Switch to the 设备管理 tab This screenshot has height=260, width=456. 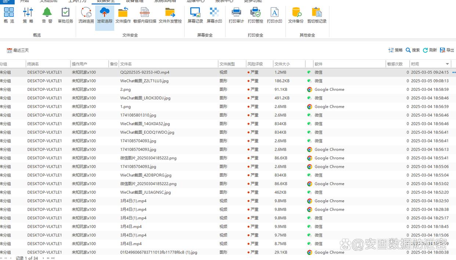point(135,1)
